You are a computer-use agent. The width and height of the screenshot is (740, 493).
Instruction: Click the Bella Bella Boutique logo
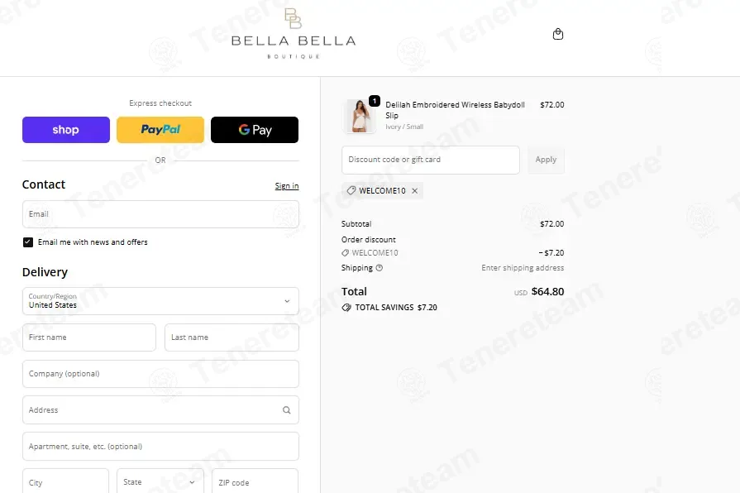293,34
